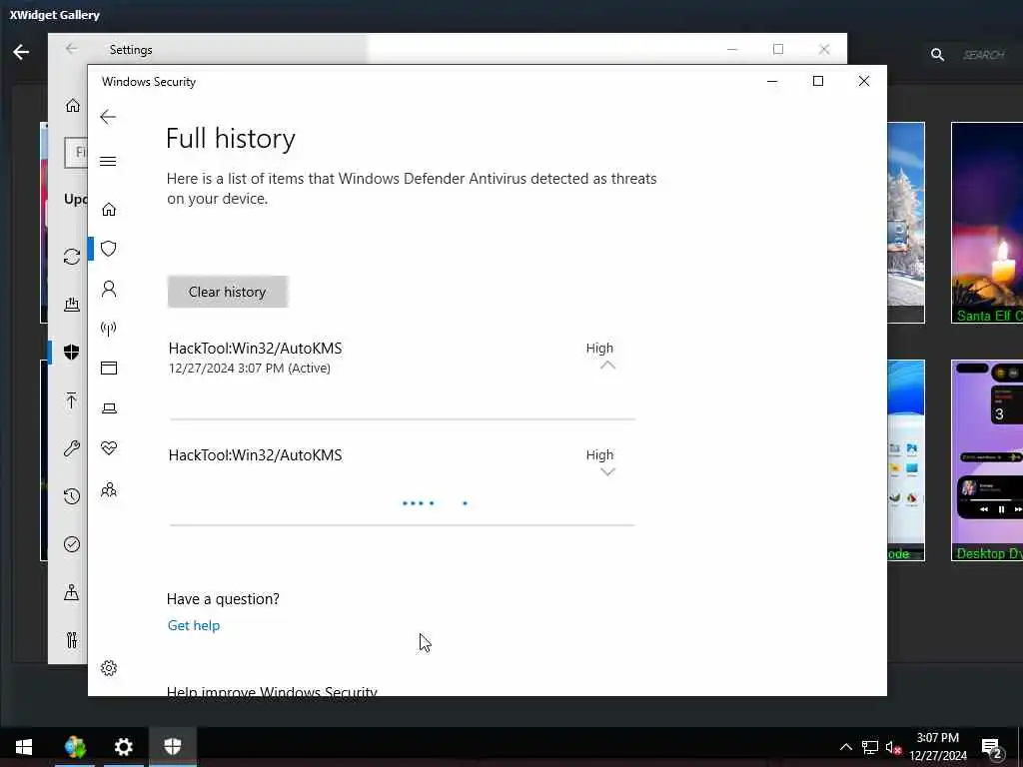Open Account protection person icon
This screenshot has width=1023, height=767.
pos(109,289)
